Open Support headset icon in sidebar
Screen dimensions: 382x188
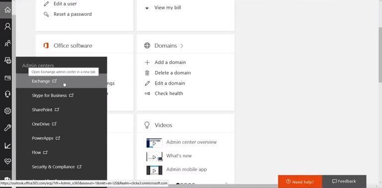(7, 94)
